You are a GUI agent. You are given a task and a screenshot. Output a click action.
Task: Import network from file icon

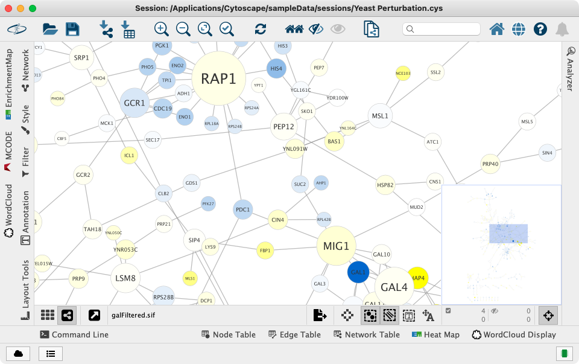[106, 29]
